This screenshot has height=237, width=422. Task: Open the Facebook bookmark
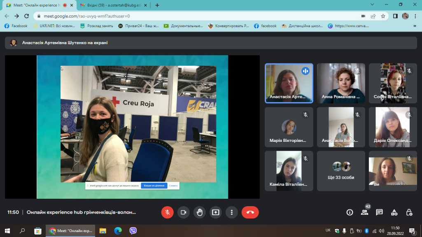[x=16, y=26]
